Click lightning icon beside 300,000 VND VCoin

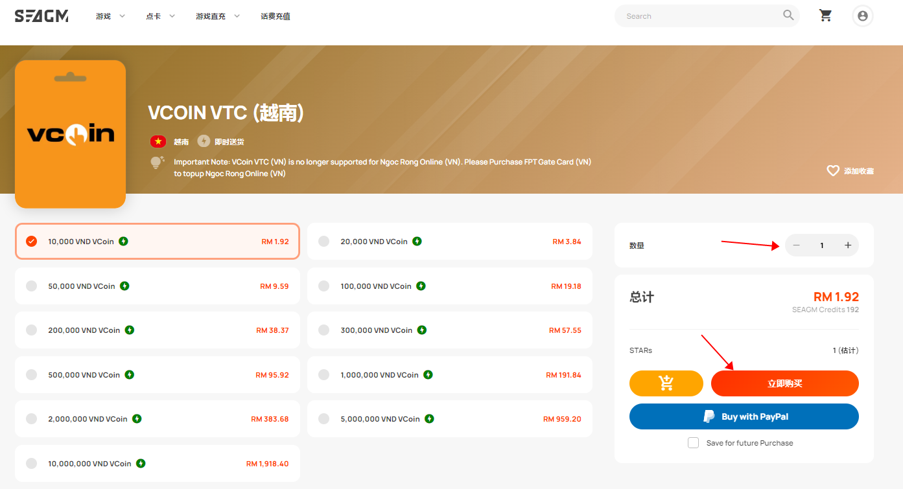422,330
